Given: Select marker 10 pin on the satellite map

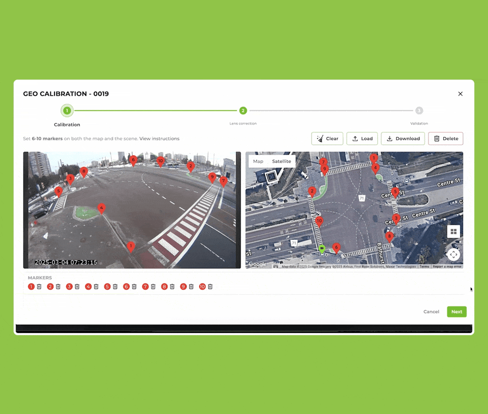Looking at the screenshot, I should 319,221.
